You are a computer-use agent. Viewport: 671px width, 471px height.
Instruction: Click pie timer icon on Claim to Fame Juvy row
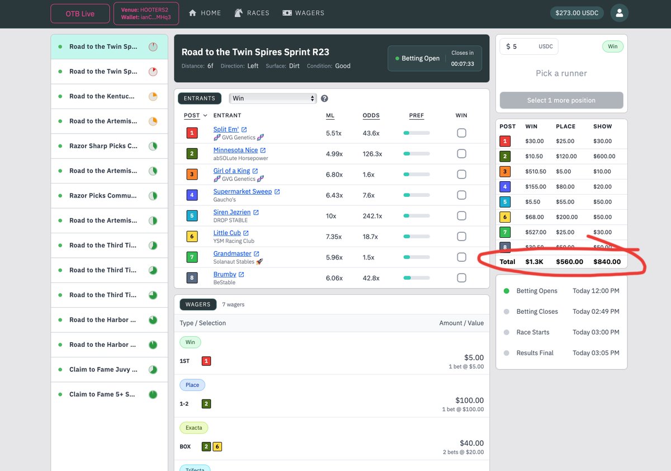(153, 370)
